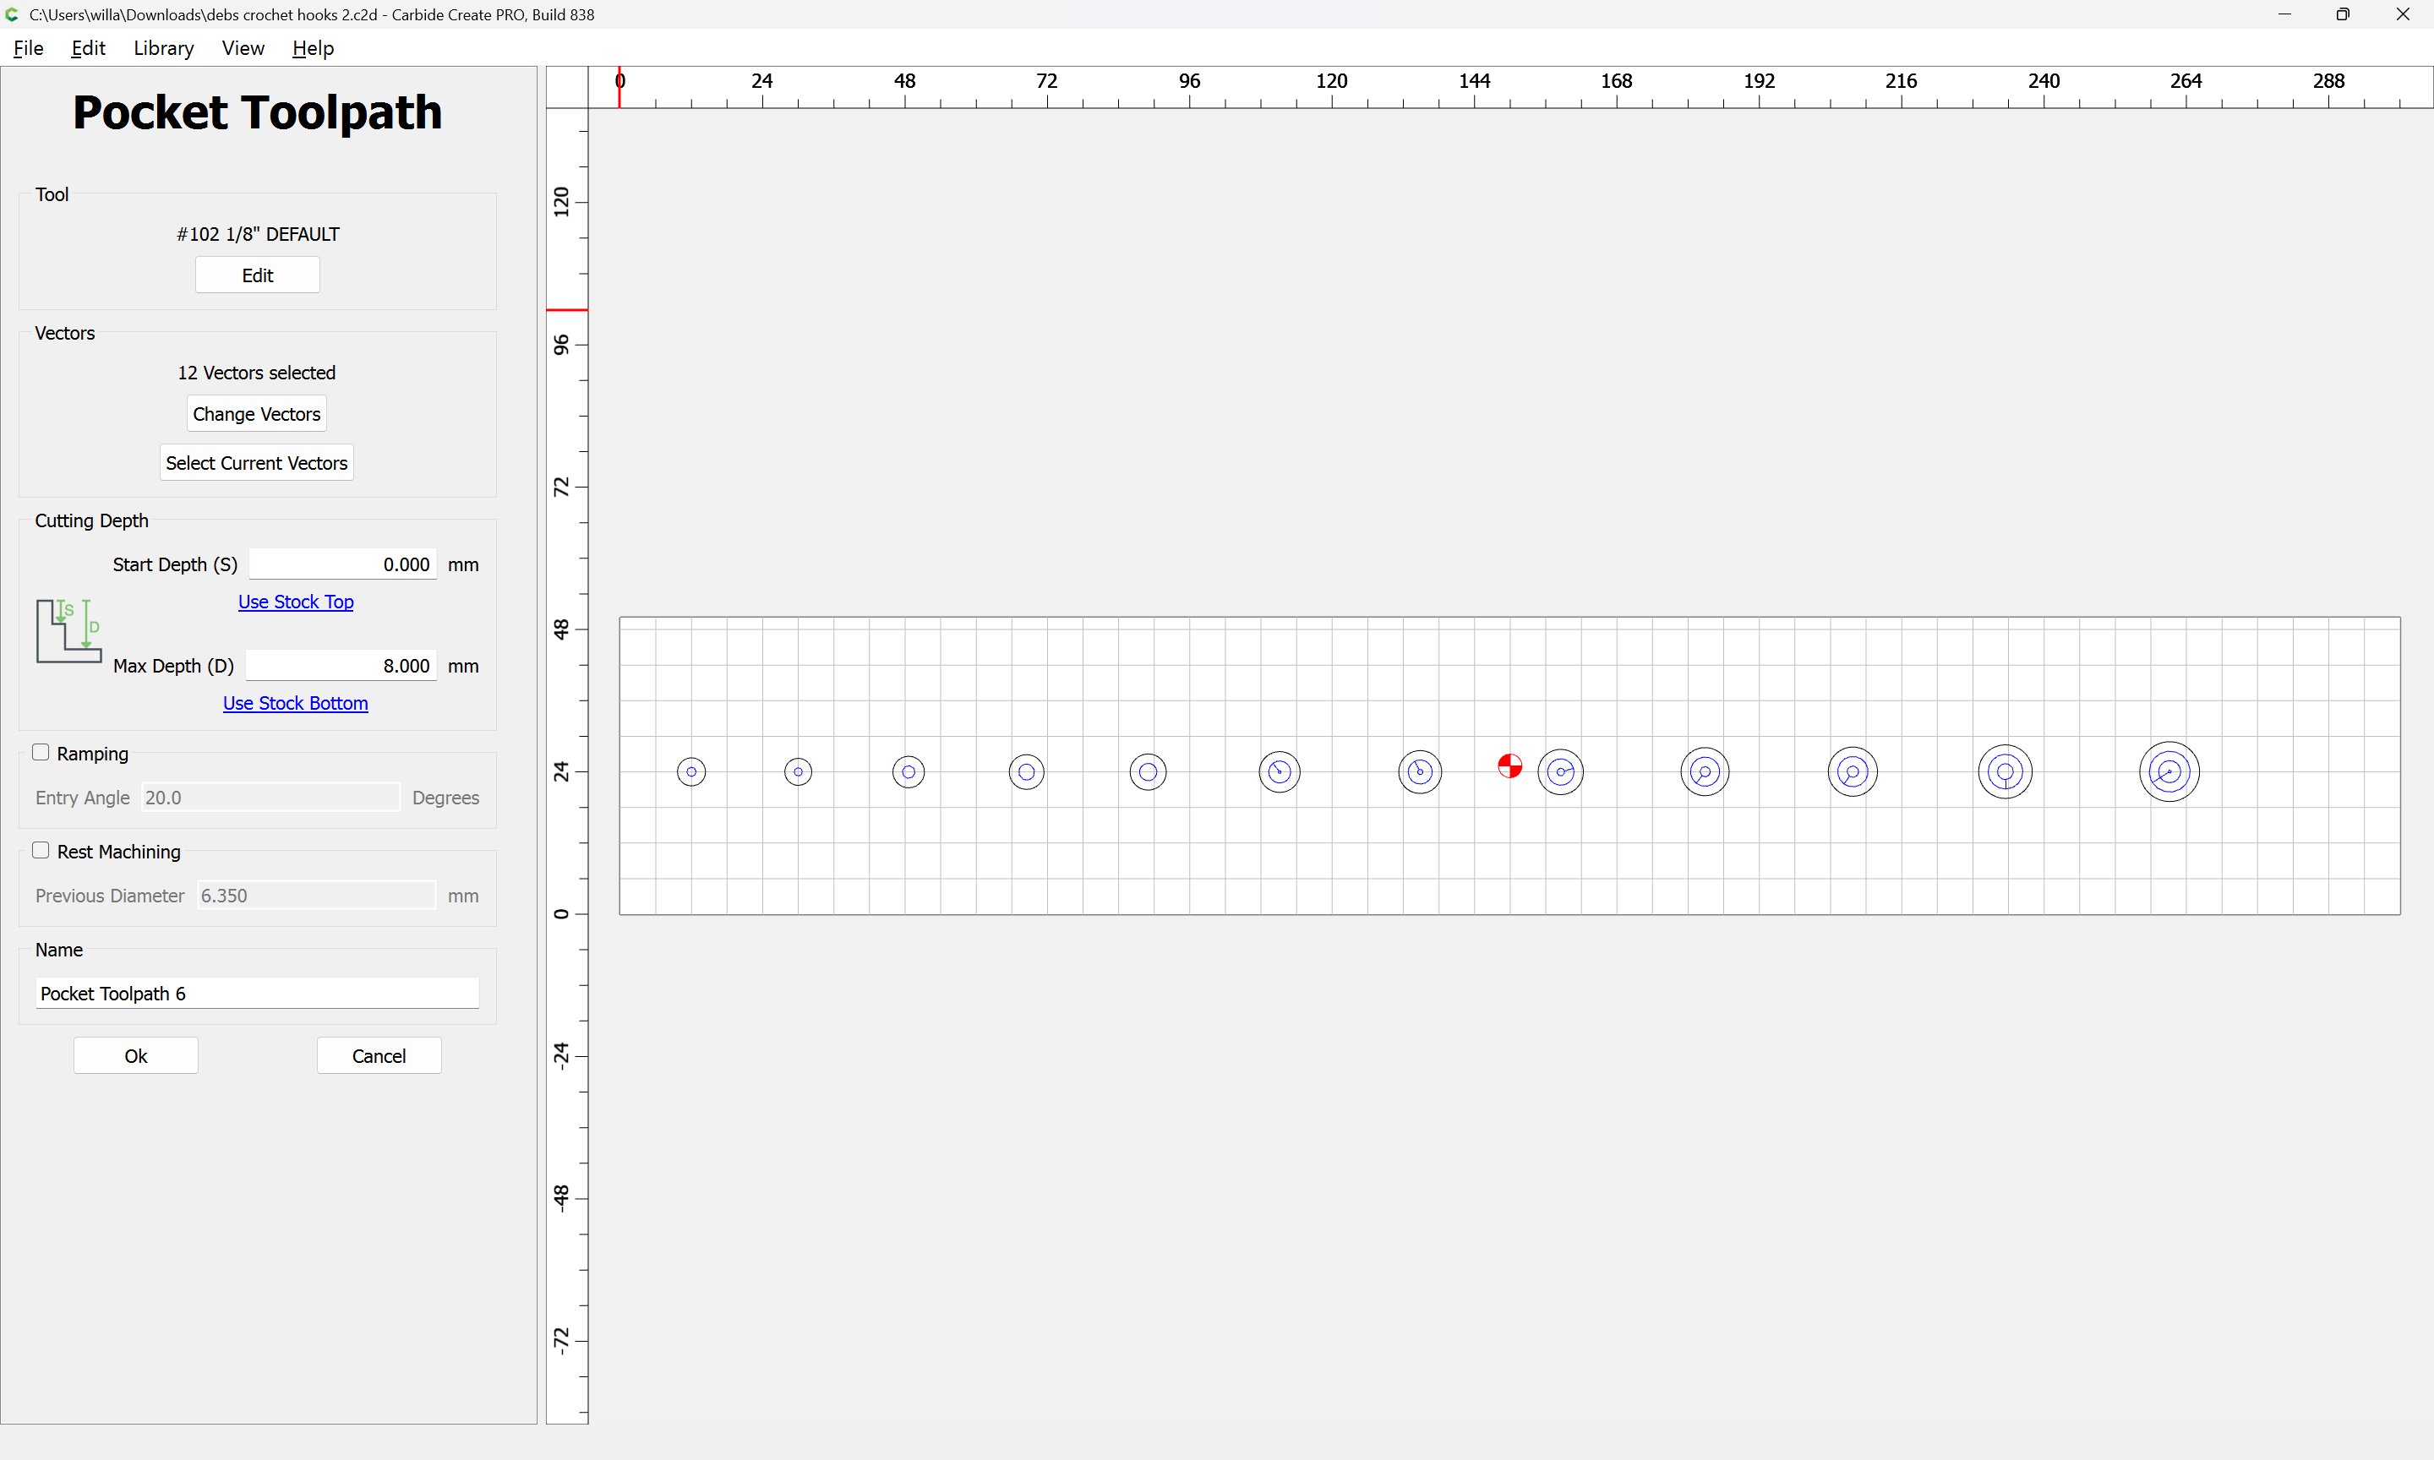Select the largest rightmost circle vector
The height and width of the screenshot is (1460, 2434).
pyautogui.click(x=2169, y=772)
